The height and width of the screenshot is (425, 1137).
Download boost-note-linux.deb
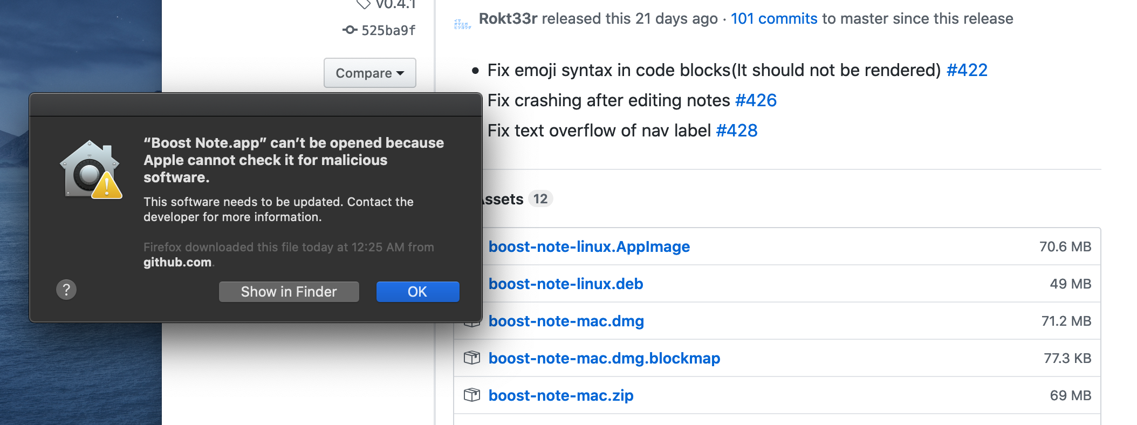(x=566, y=284)
